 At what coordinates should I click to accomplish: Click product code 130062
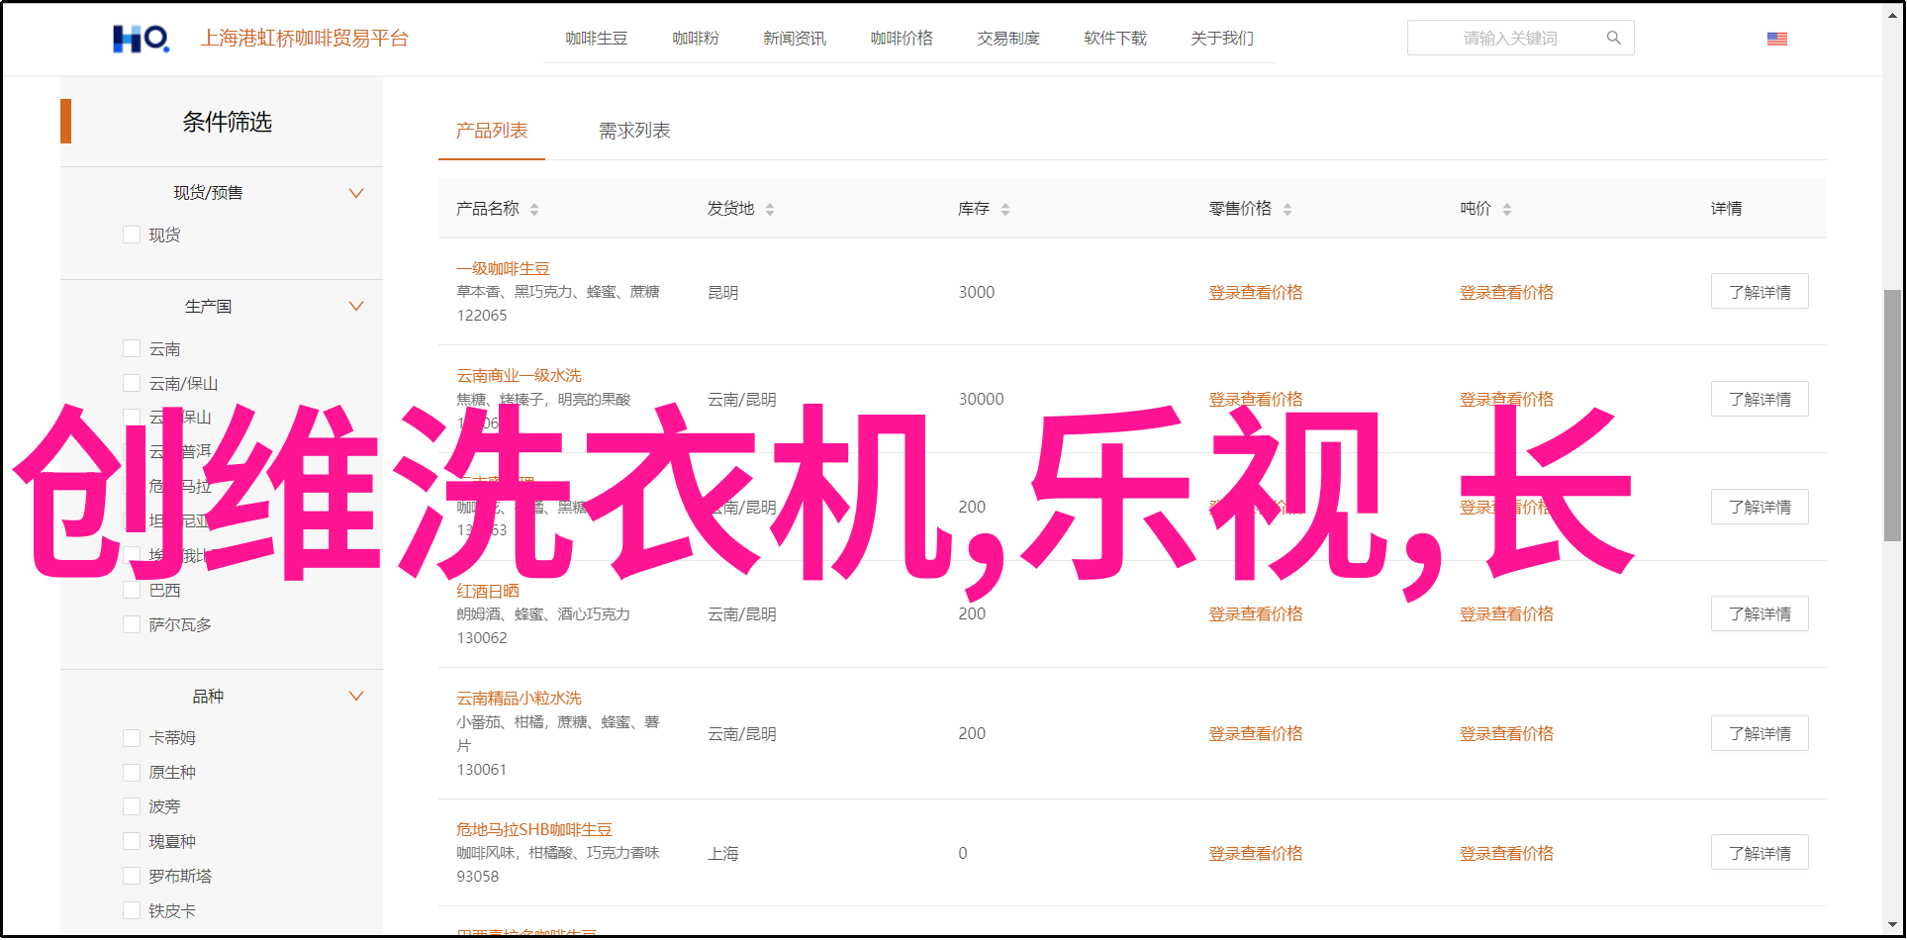pos(482,637)
